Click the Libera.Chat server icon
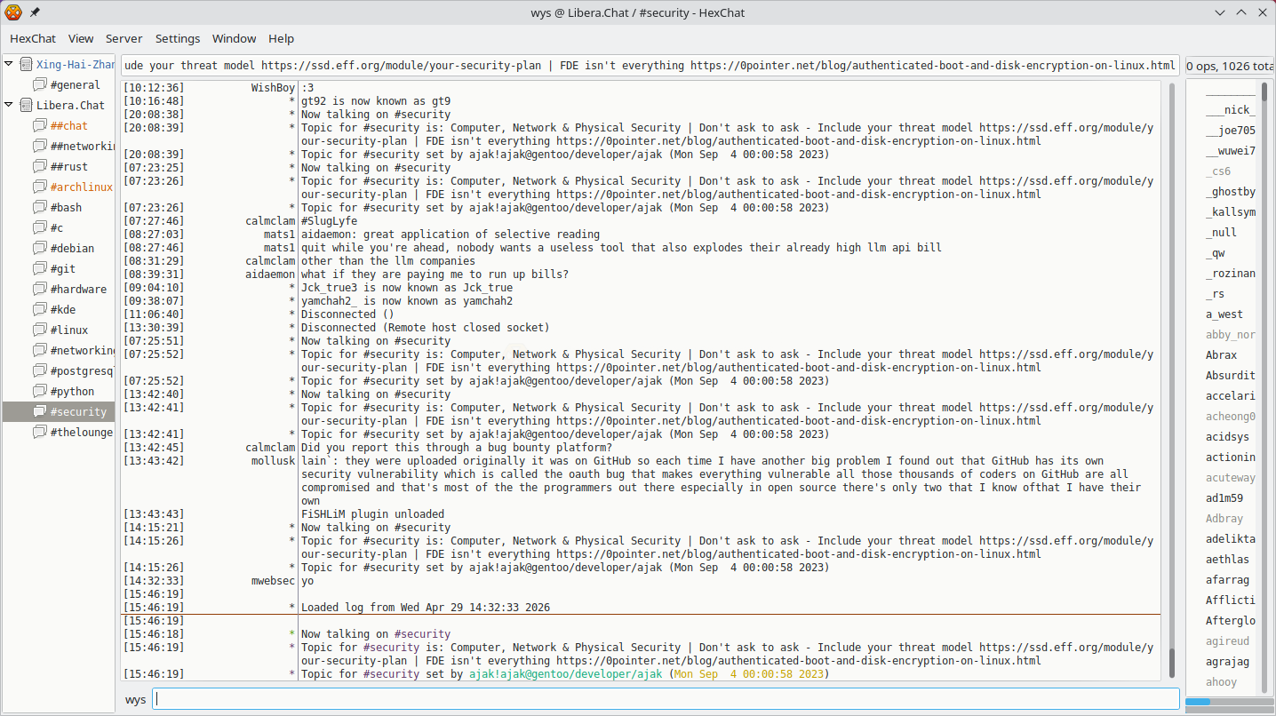Screen dimensions: 1276x716 [x=26, y=106]
